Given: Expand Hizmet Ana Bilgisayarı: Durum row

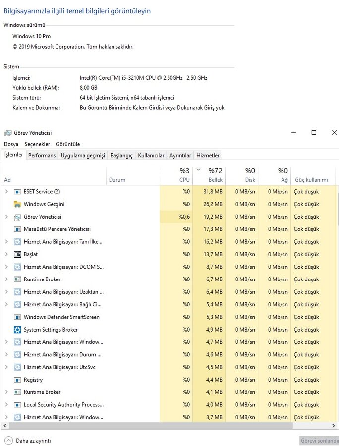Looking at the screenshot, I should [6, 355].
